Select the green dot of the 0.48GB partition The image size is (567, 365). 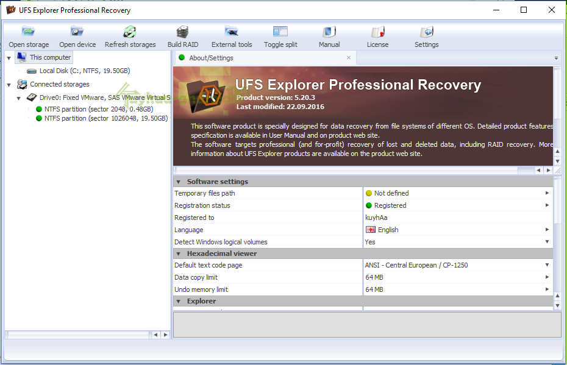point(39,109)
